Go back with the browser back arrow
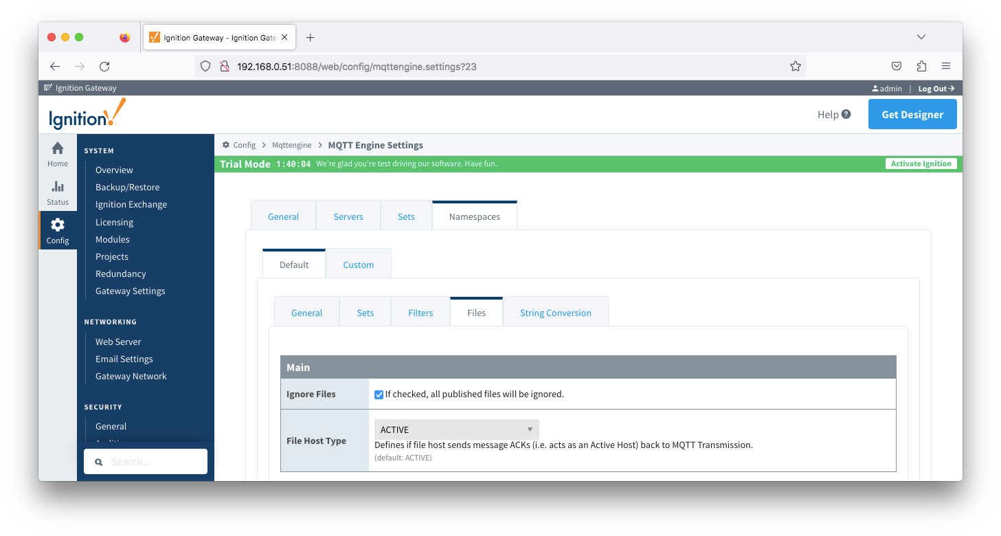Viewport: 1001px width, 536px height. point(55,67)
